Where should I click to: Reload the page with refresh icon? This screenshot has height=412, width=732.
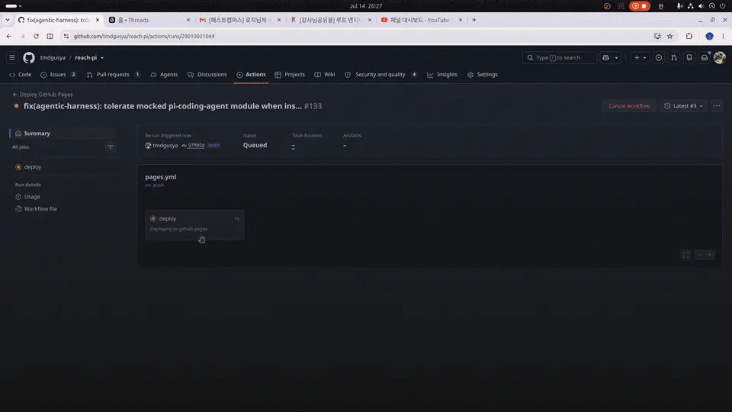click(36, 36)
